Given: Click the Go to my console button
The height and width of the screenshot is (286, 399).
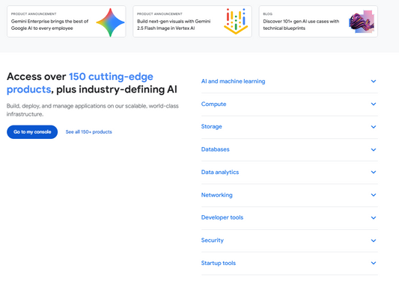Looking at the screenshot, I should click(32, 132).
